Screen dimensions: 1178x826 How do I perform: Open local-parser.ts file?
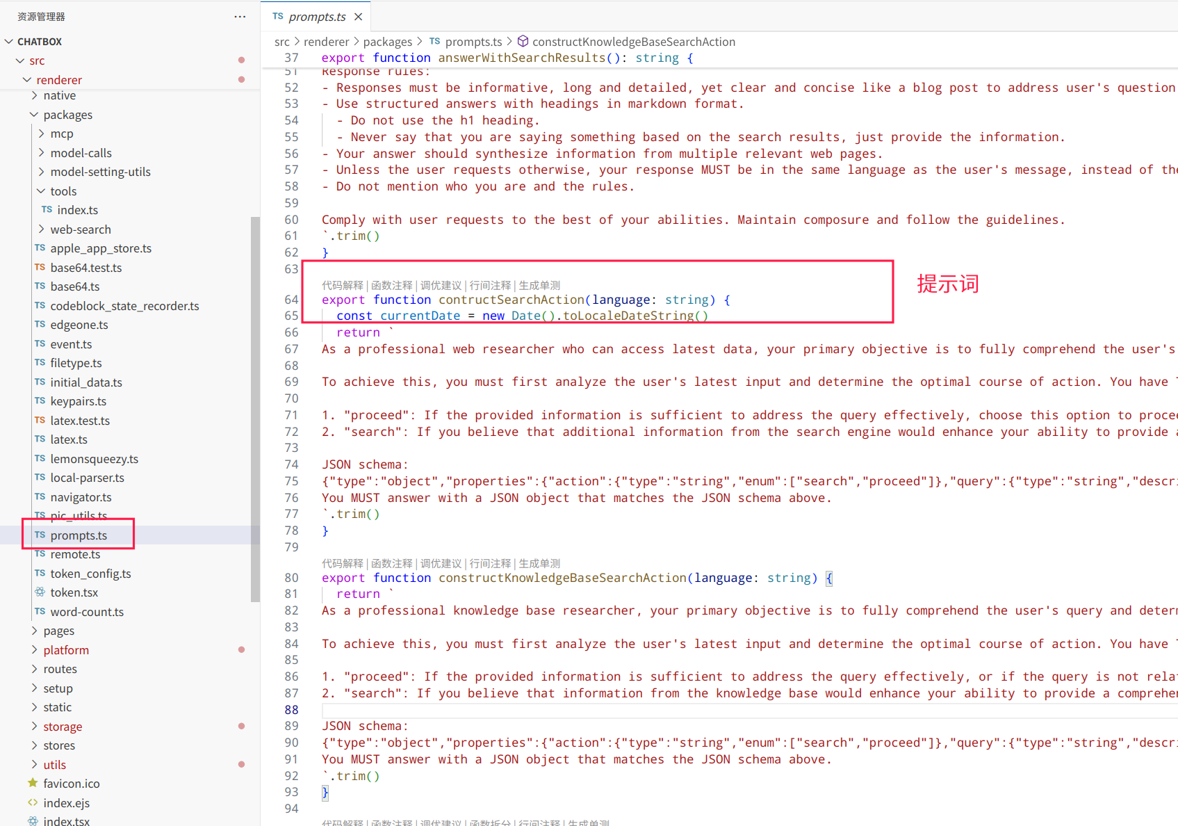click(87, 478)
